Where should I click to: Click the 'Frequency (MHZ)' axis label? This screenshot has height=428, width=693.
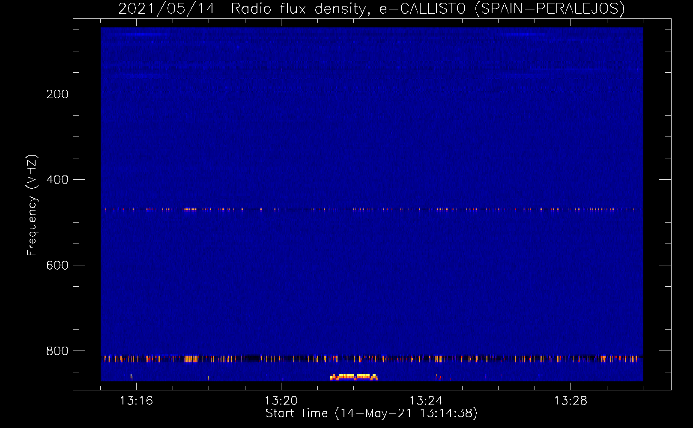click(32, 205)
